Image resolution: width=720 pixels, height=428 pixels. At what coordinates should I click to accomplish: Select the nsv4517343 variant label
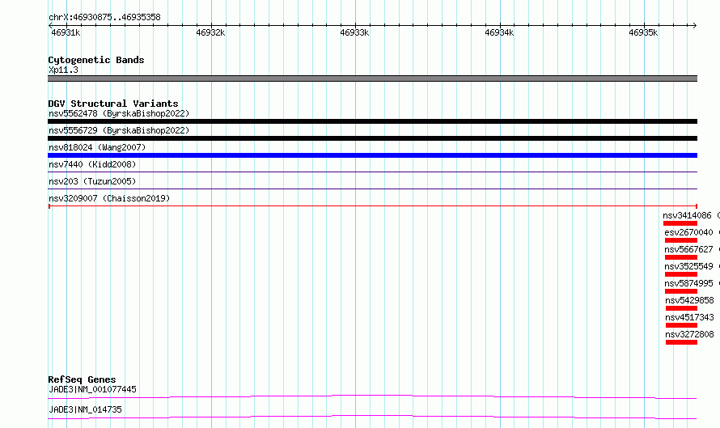pos(689,317)
